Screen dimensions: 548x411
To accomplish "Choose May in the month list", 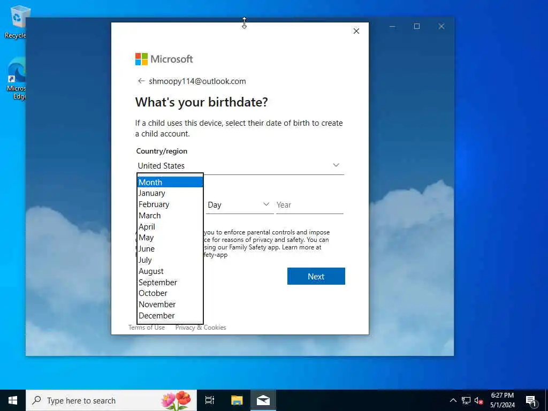I will [x=170, y=238].
